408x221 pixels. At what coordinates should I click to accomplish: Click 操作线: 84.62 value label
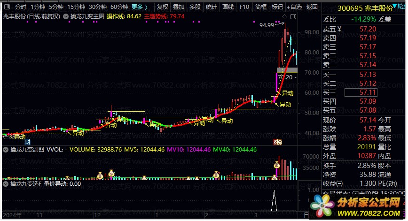pos(124,16)
